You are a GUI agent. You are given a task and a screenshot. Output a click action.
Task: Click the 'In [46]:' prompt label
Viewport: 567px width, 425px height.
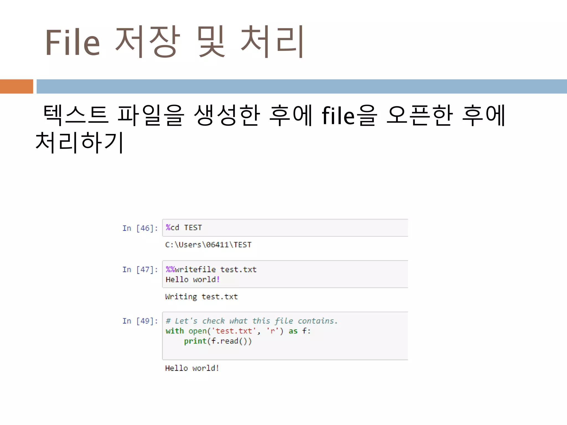(140, 228)
